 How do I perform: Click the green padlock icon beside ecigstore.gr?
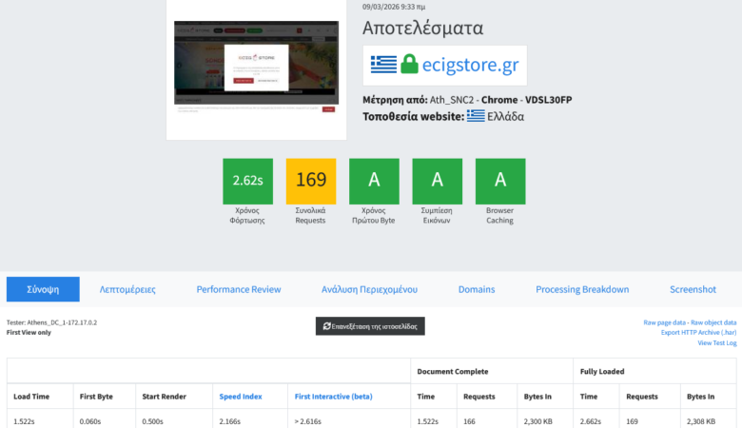(x=409, y=65)
